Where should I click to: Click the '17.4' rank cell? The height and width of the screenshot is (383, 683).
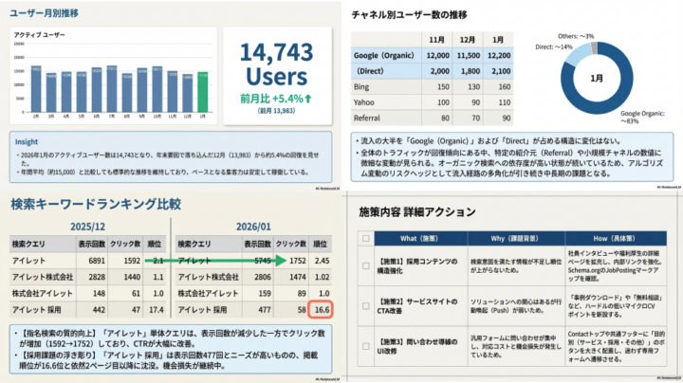click(156, 310)
